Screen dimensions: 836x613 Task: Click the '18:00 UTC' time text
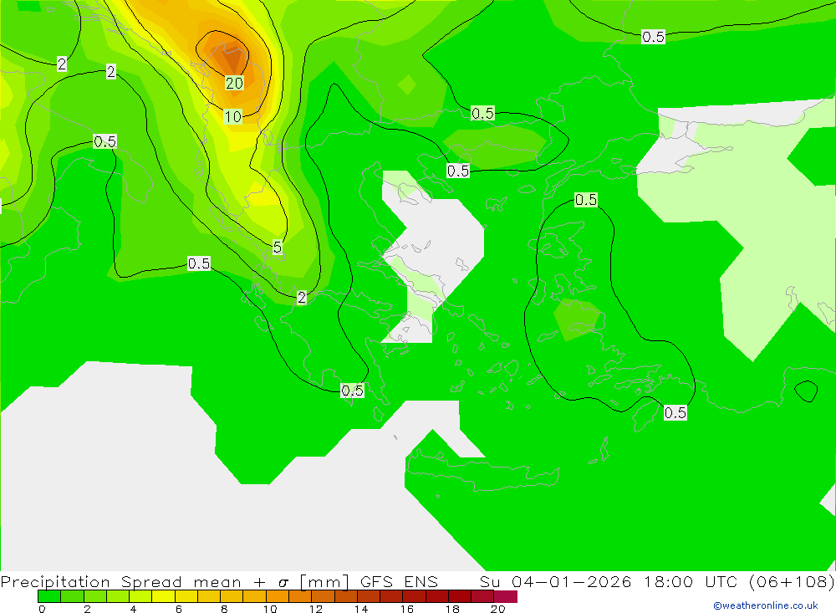(690, 581)
